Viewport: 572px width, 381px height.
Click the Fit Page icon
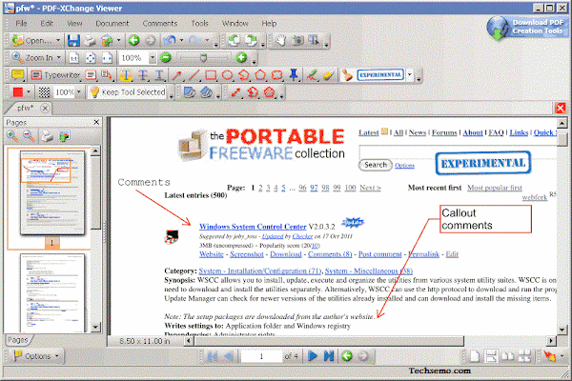click(91, 57)
